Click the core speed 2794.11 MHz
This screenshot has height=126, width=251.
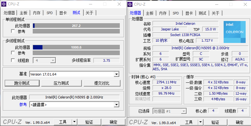click(x=166, y=82)
